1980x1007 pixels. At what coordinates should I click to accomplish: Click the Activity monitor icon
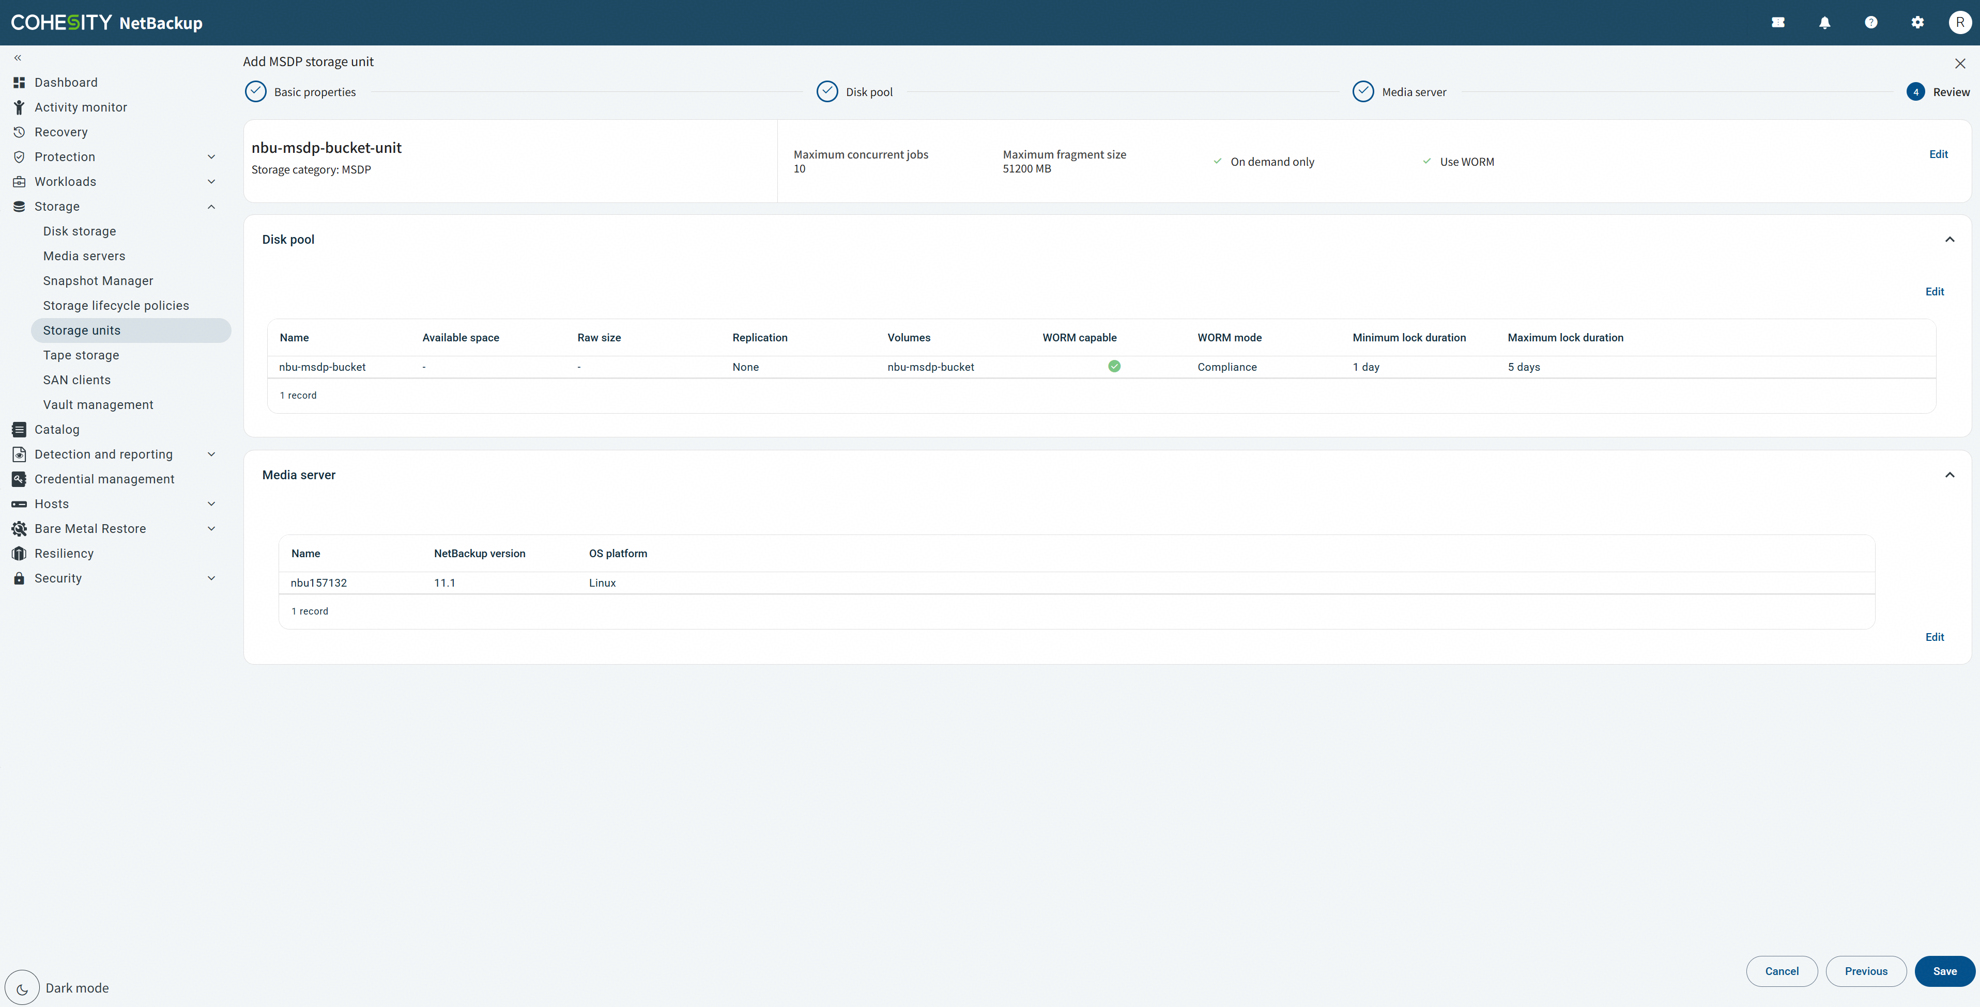click(19, 107)
